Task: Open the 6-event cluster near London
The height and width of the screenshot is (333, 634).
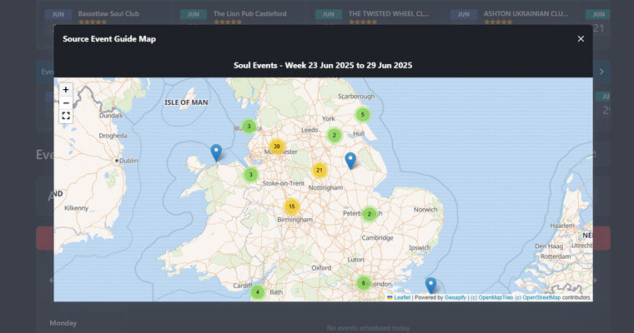Action: click(364, 283)
